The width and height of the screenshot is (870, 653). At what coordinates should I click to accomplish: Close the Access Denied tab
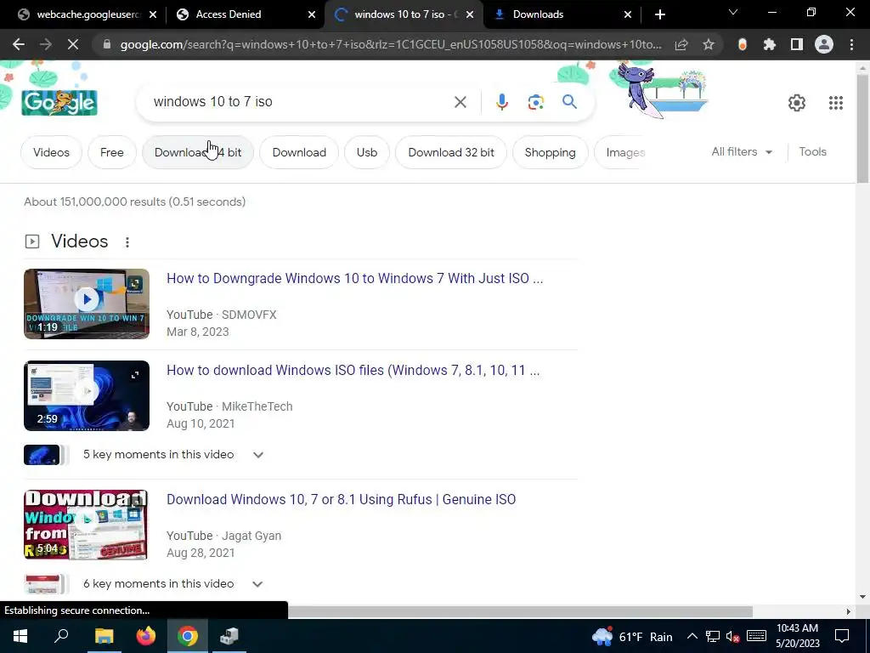[311, 14]
